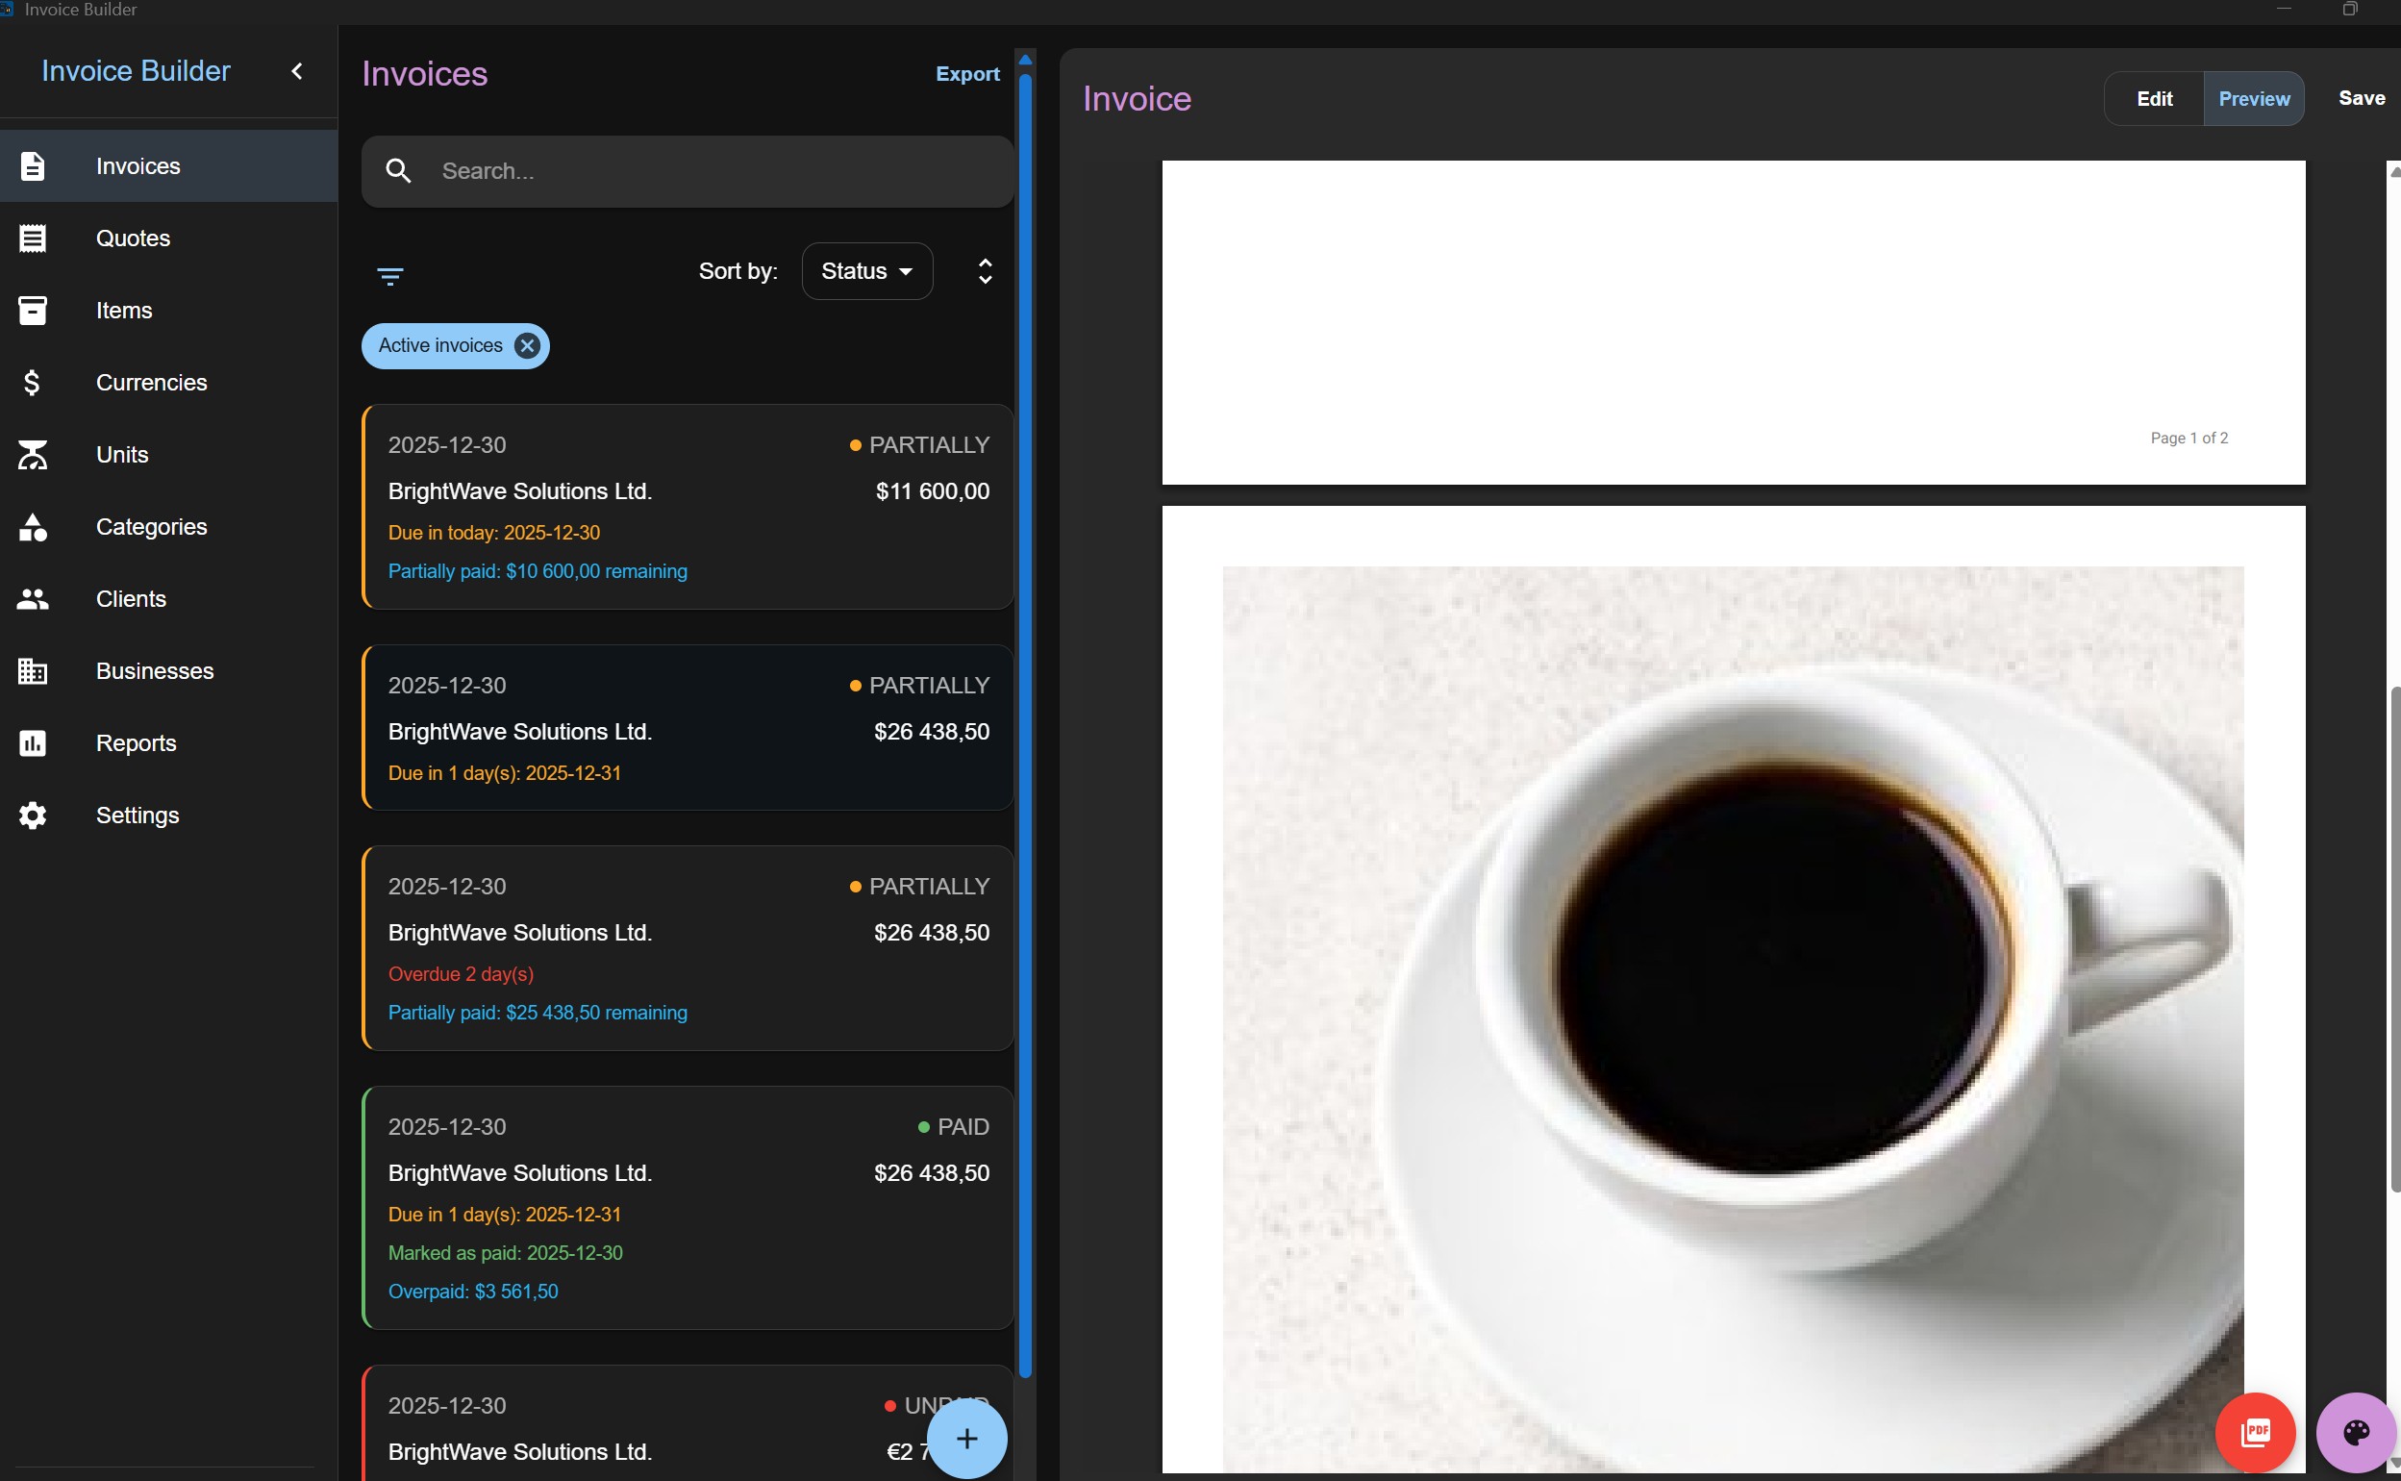Click the coffee cup image in preview
Image resolution: width=2401 pixels, height=1481 pixels.
pyautogui.click(x=1732, y=1017)
